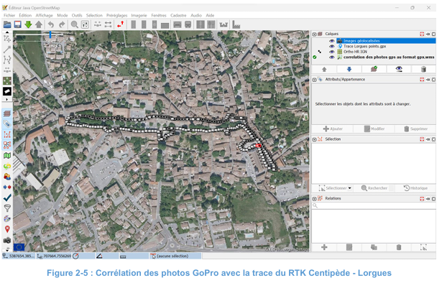The height and width of the screenshot is (283, 442).
Task: Collapse the Relations panel
Action: point(314,199)
